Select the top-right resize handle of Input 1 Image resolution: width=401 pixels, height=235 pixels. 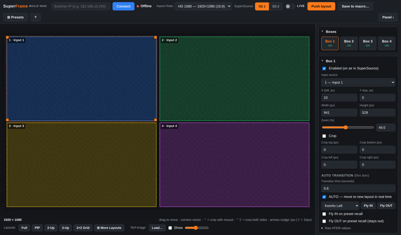tap(156, 37)
